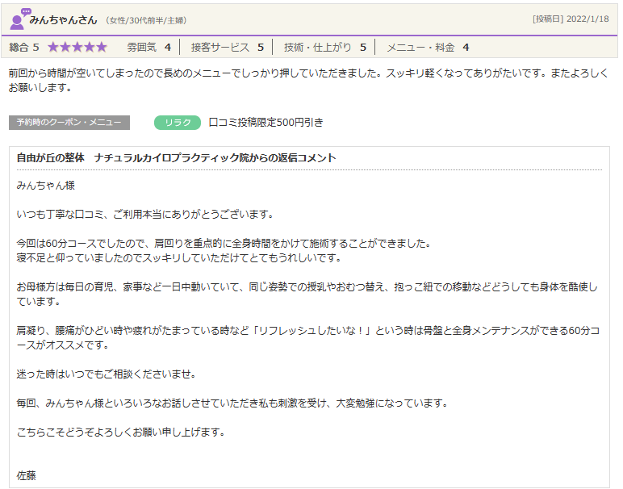623x489 pixels.
Task: Click the 雰囲気 4 rating item
Action: click(148, 48)
